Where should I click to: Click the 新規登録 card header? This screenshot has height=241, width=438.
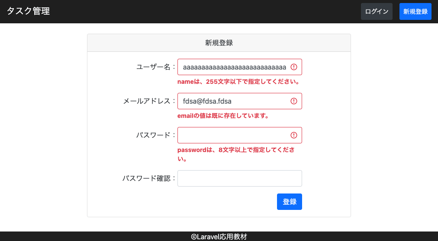point(219,43)
